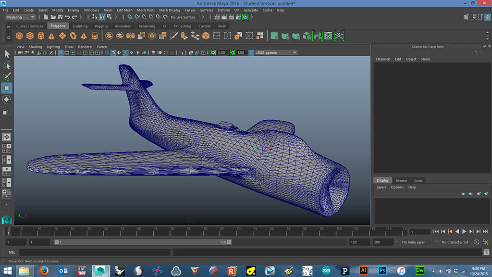Click the Save Scene icon
This screenshot has height=277, width=492.
tap(60, 17)
